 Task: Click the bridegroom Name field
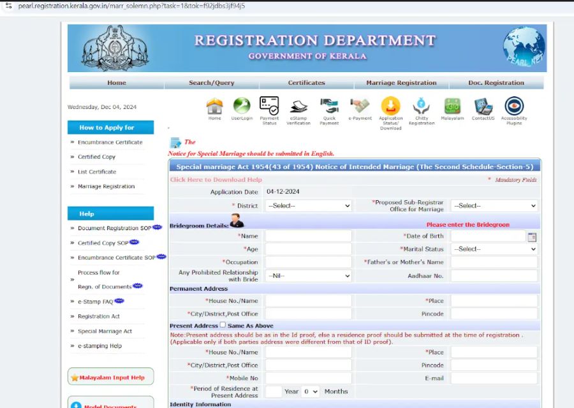[308, 236]
